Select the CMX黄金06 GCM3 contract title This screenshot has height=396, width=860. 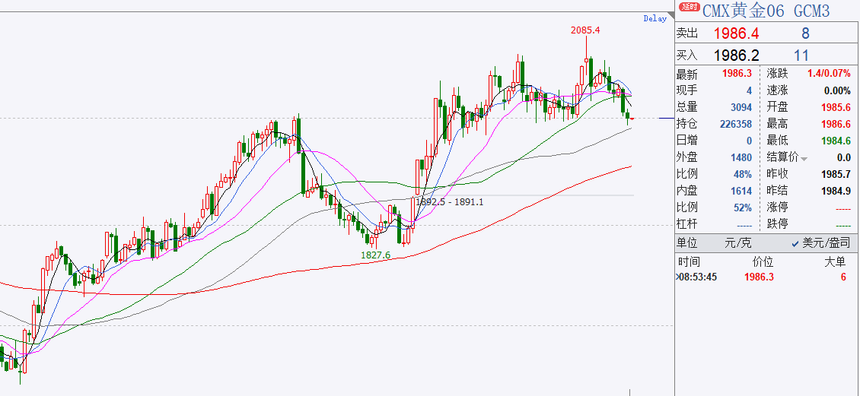pos(766,11)
